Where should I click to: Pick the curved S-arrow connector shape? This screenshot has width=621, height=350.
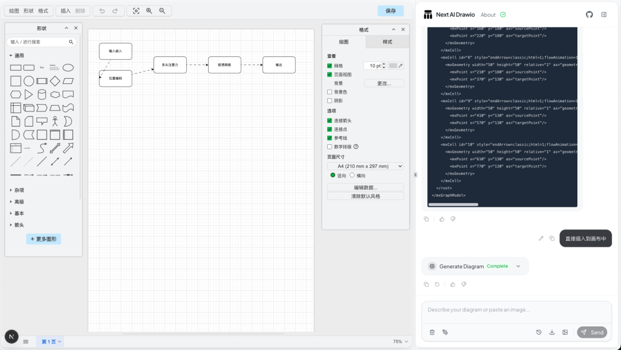point(42,148)
